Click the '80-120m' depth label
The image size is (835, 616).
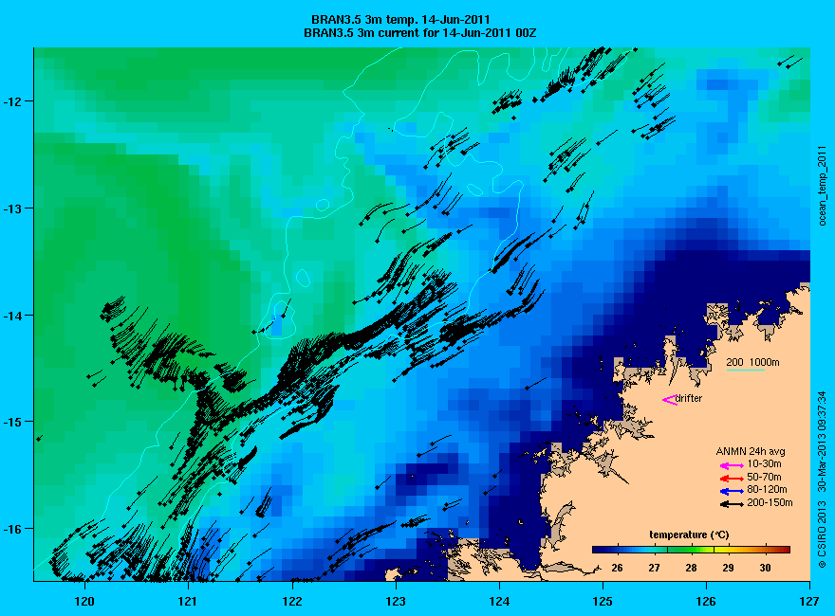click(x=767, y=489)
